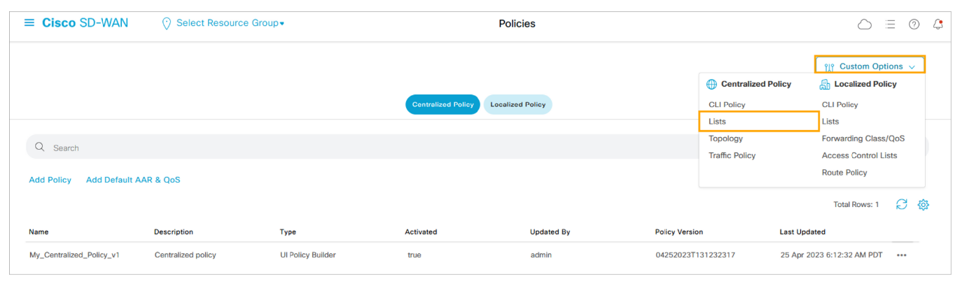Open the task list icon
The image size is (967, 284).
pyautogui.click(x=890, y=24)
